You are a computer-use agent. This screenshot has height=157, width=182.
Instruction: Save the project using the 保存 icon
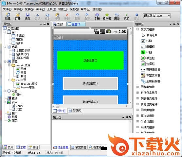tap(27, 16)
